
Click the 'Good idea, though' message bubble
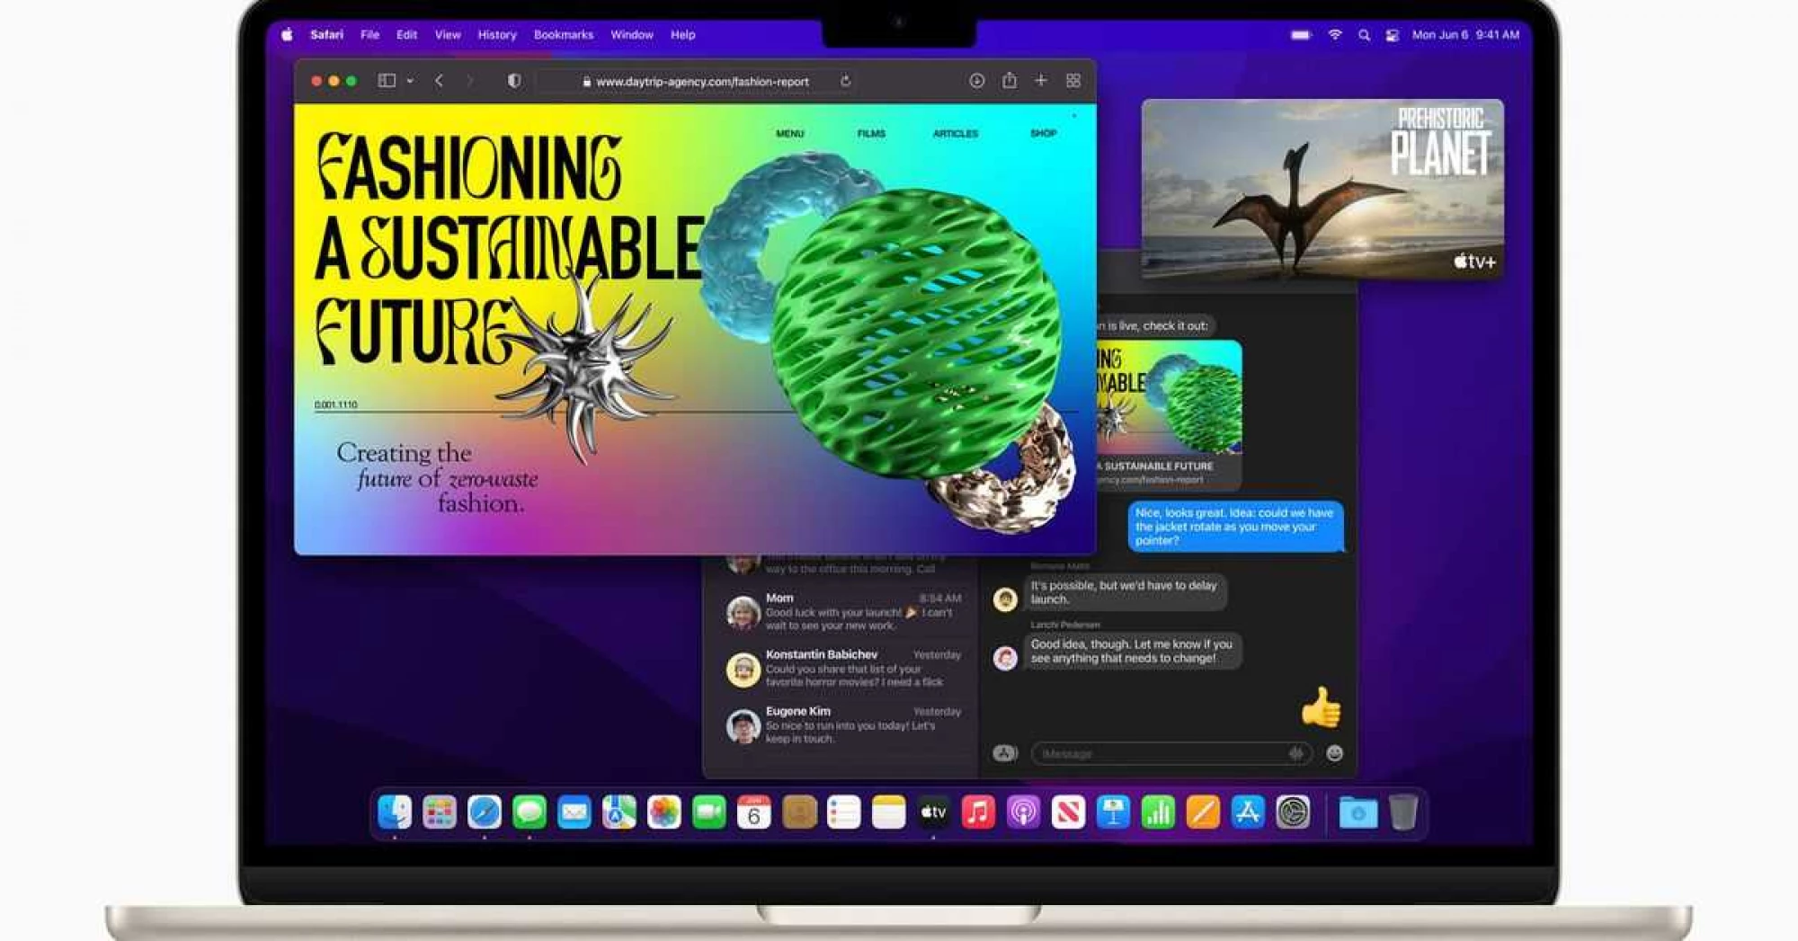coord(1132,652)
